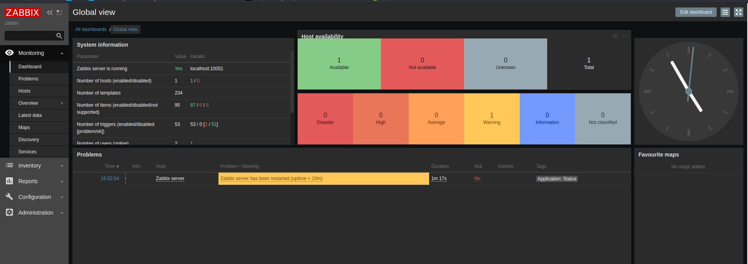748x264 pixels.
Task: Open Host availability widget gear settings
Action: [615, 36]
